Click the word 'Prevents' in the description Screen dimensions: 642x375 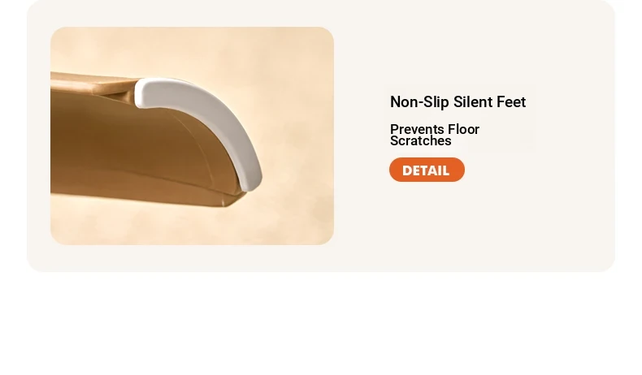click(x=417, y=129)
